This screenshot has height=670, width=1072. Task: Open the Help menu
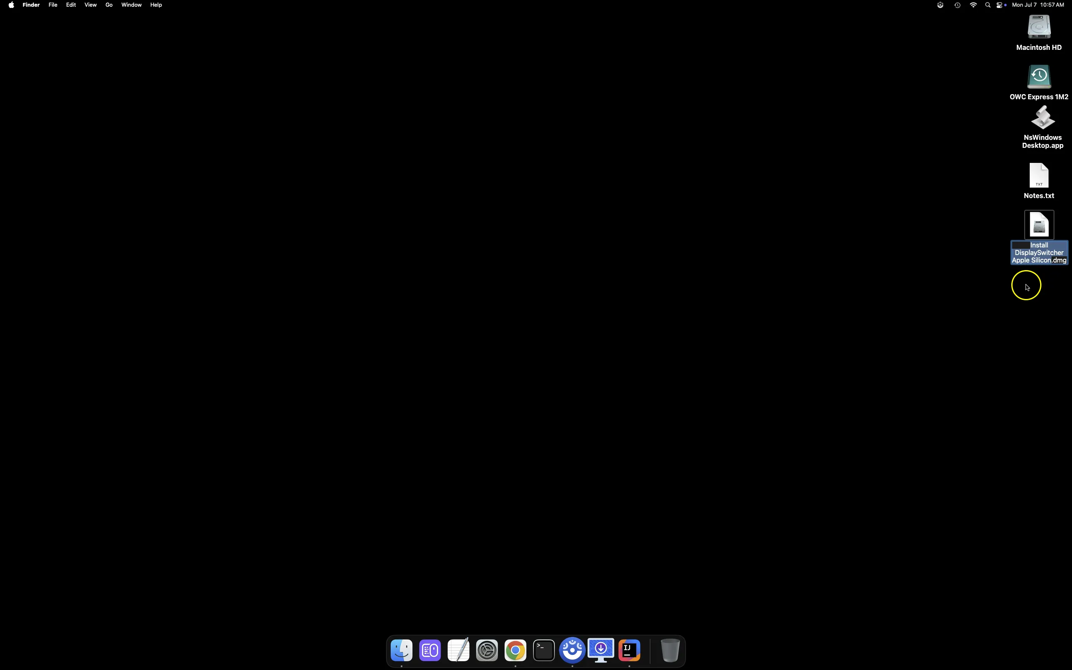[x=157, y=5]
